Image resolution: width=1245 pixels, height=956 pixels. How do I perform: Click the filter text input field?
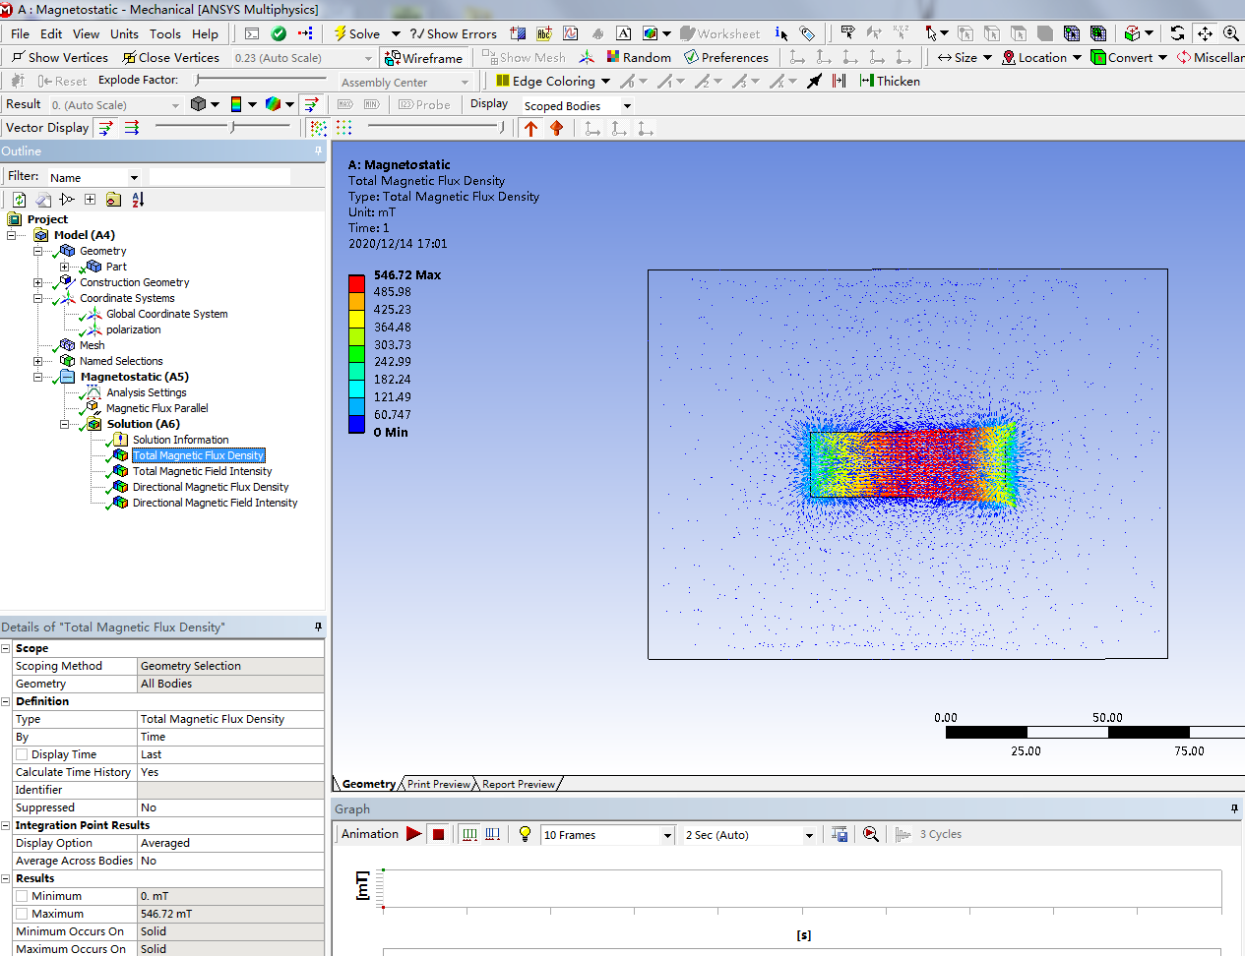[219, 177]
